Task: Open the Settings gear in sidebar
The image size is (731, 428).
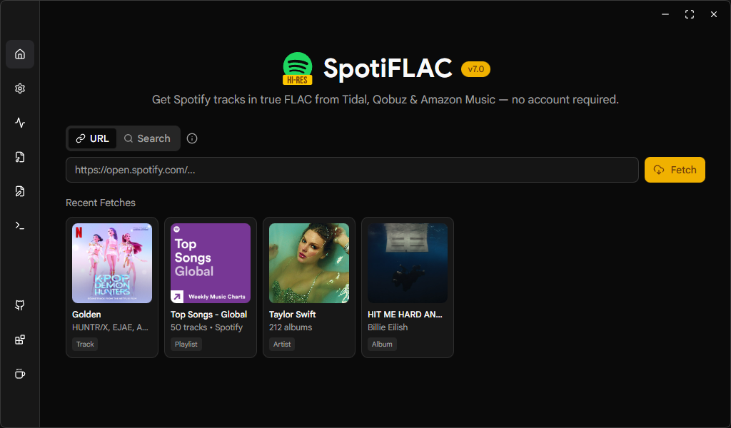Action: [20, 88]
